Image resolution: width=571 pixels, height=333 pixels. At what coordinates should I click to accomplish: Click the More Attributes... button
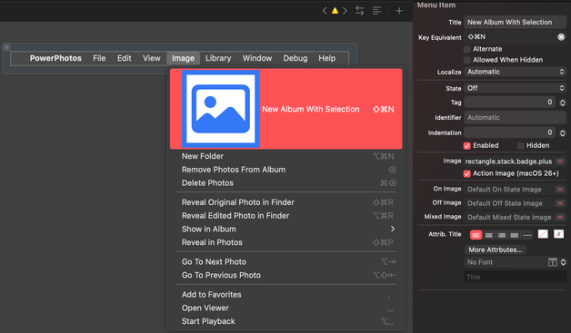[x=496, y=250]
